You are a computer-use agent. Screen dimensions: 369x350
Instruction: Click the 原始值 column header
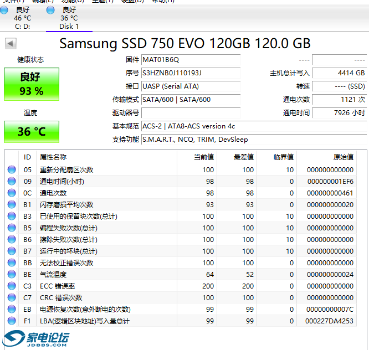(x=327, y=157)
